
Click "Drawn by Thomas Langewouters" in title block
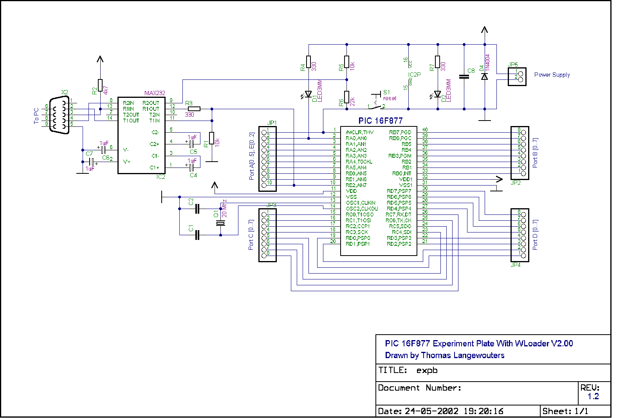click(445, 355)
